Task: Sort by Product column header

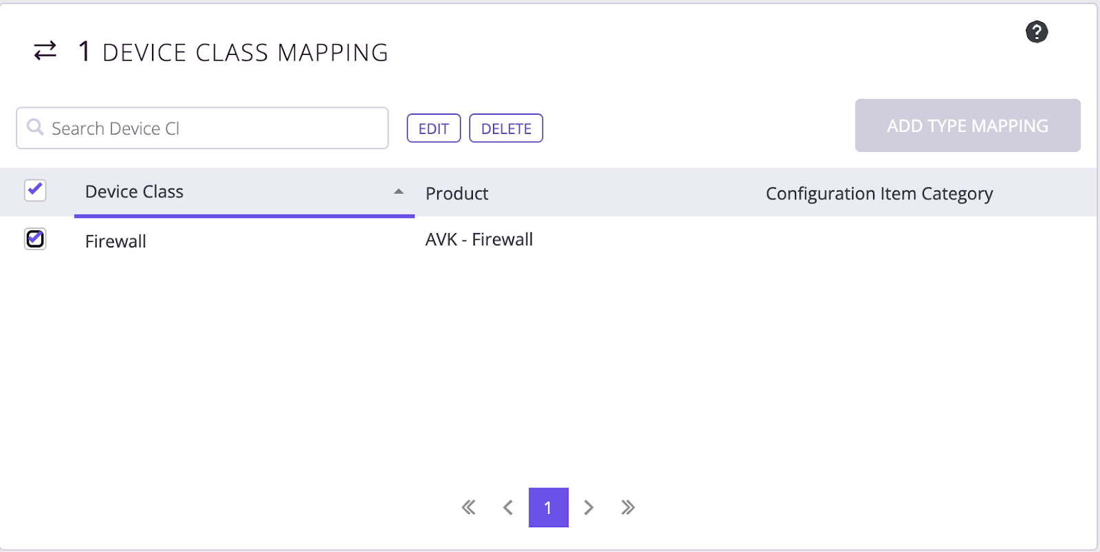Action: [x=456, y=194]
